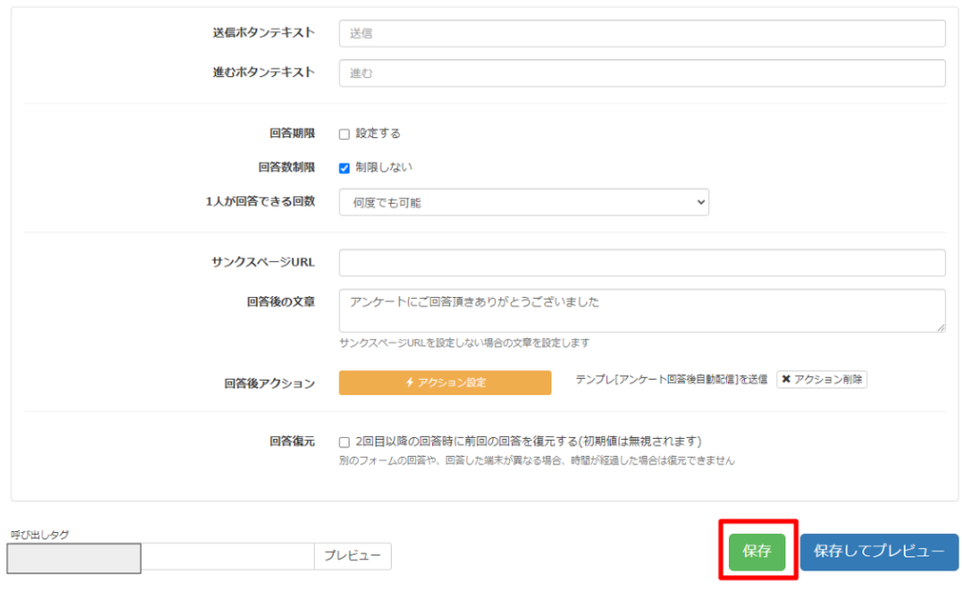Viewport: 962px width, 594px height.
Task: Uncheck the 回答数制限 制限しない checkbox
Action: click(x=344, y=167)
